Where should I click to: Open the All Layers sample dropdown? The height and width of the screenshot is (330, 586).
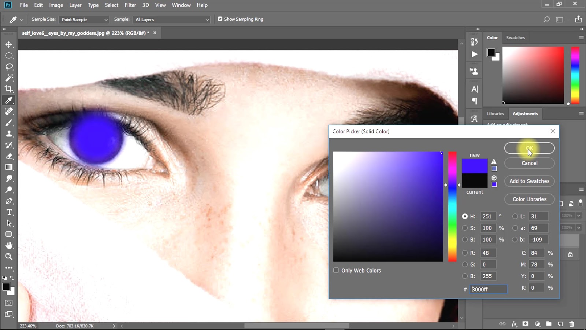(171, 19)
